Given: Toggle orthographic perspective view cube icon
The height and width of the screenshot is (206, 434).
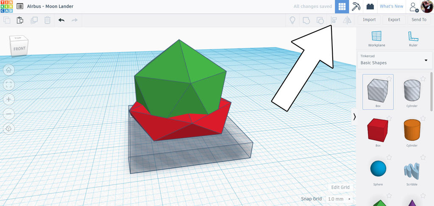Looking at the screenshot, I should coord(8,128).
